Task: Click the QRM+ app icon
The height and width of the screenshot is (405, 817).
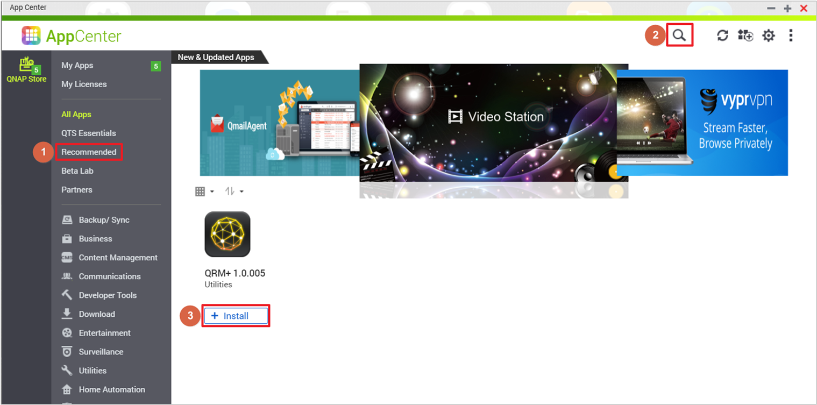Action: (x=227, y=234)
